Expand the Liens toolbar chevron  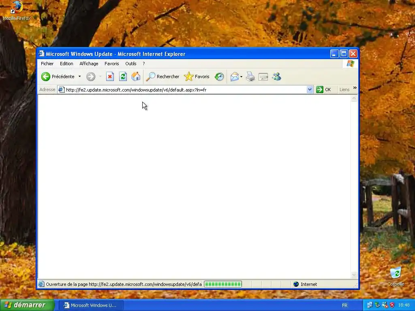pyautogui.click(x=355, y=88)
